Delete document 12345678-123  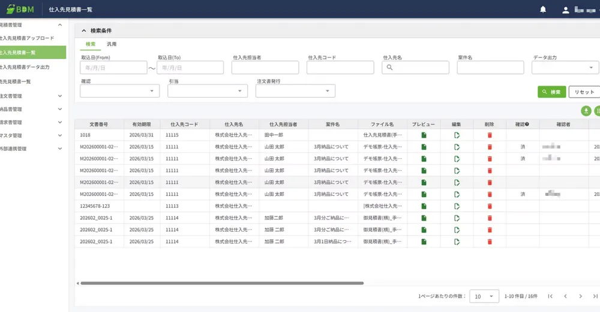pyautogui.click(x=490, y=206)
